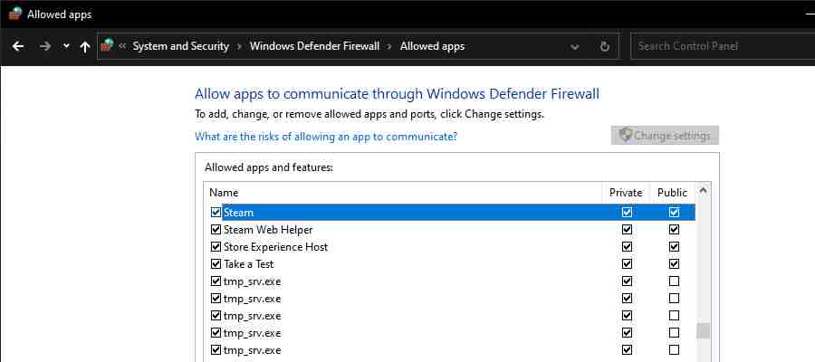Image resolution: width=815 pixels, height=362 pixels.
Task: Toggle Private checkbox for Store Experience Host
Action: (627, 247)
